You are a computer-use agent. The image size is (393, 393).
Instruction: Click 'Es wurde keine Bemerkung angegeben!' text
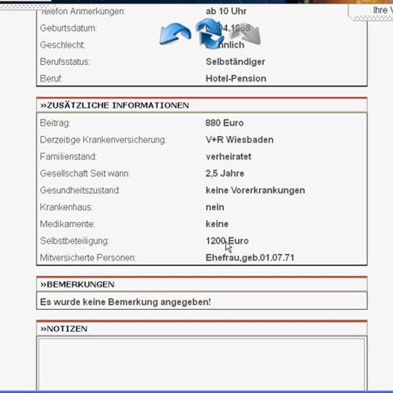point(126,302)
